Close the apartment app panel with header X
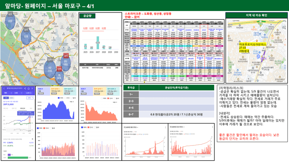This screenshot has width=289, height=163. 32,89
